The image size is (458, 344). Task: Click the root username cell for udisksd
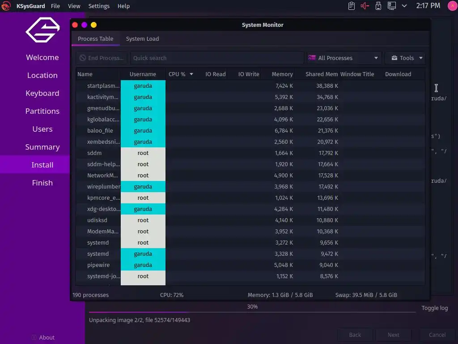pos(143,220)
